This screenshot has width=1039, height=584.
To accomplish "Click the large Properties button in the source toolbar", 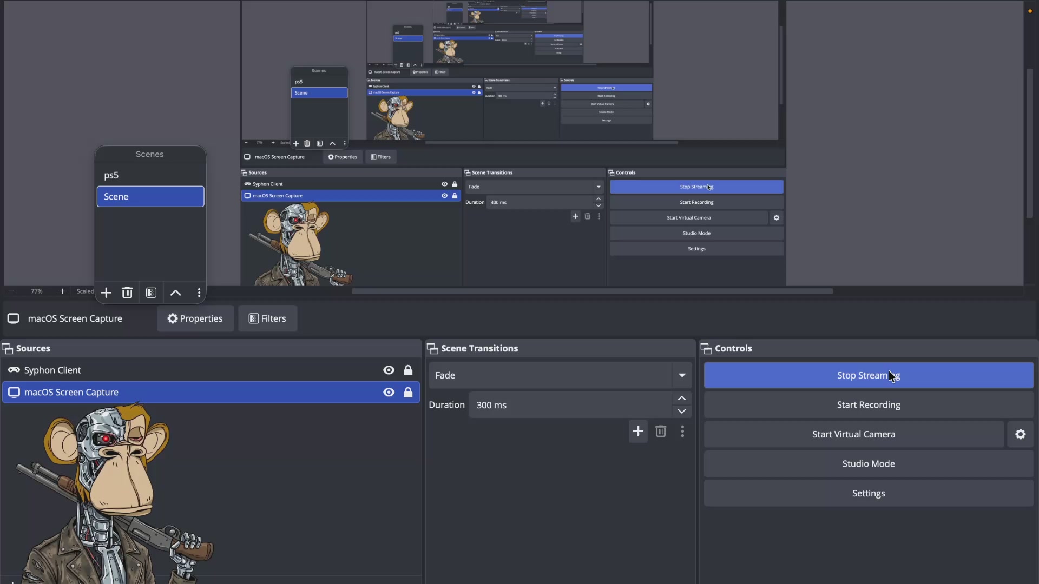I will point(195,318).
